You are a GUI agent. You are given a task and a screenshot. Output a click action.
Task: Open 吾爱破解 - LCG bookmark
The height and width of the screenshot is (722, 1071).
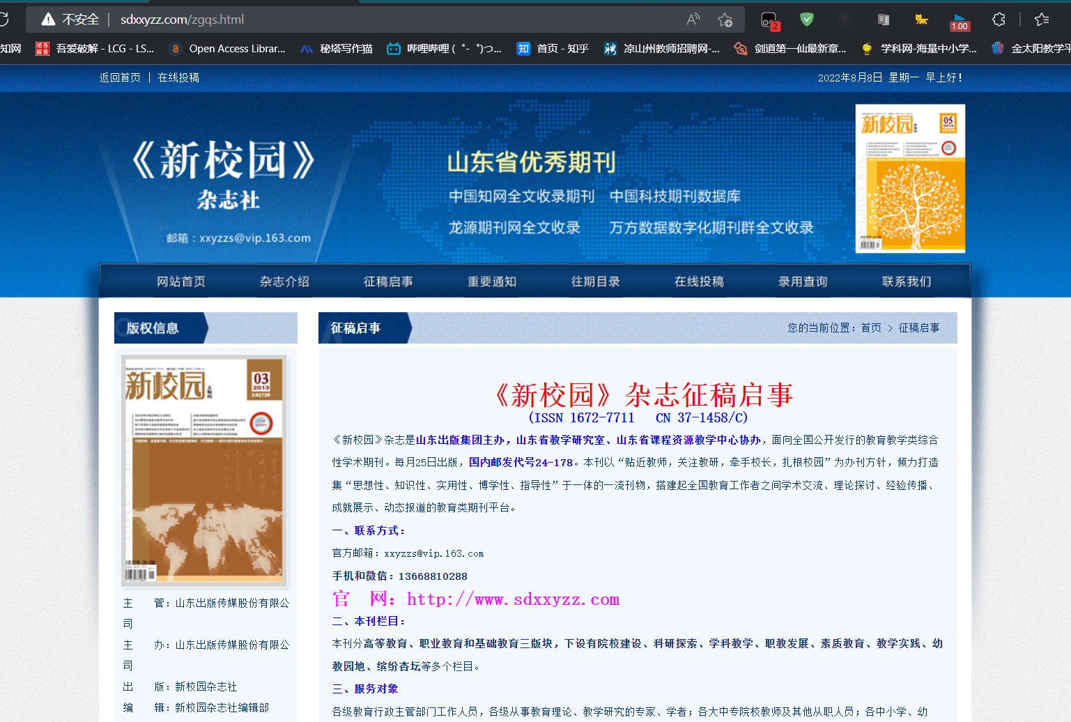95,48
